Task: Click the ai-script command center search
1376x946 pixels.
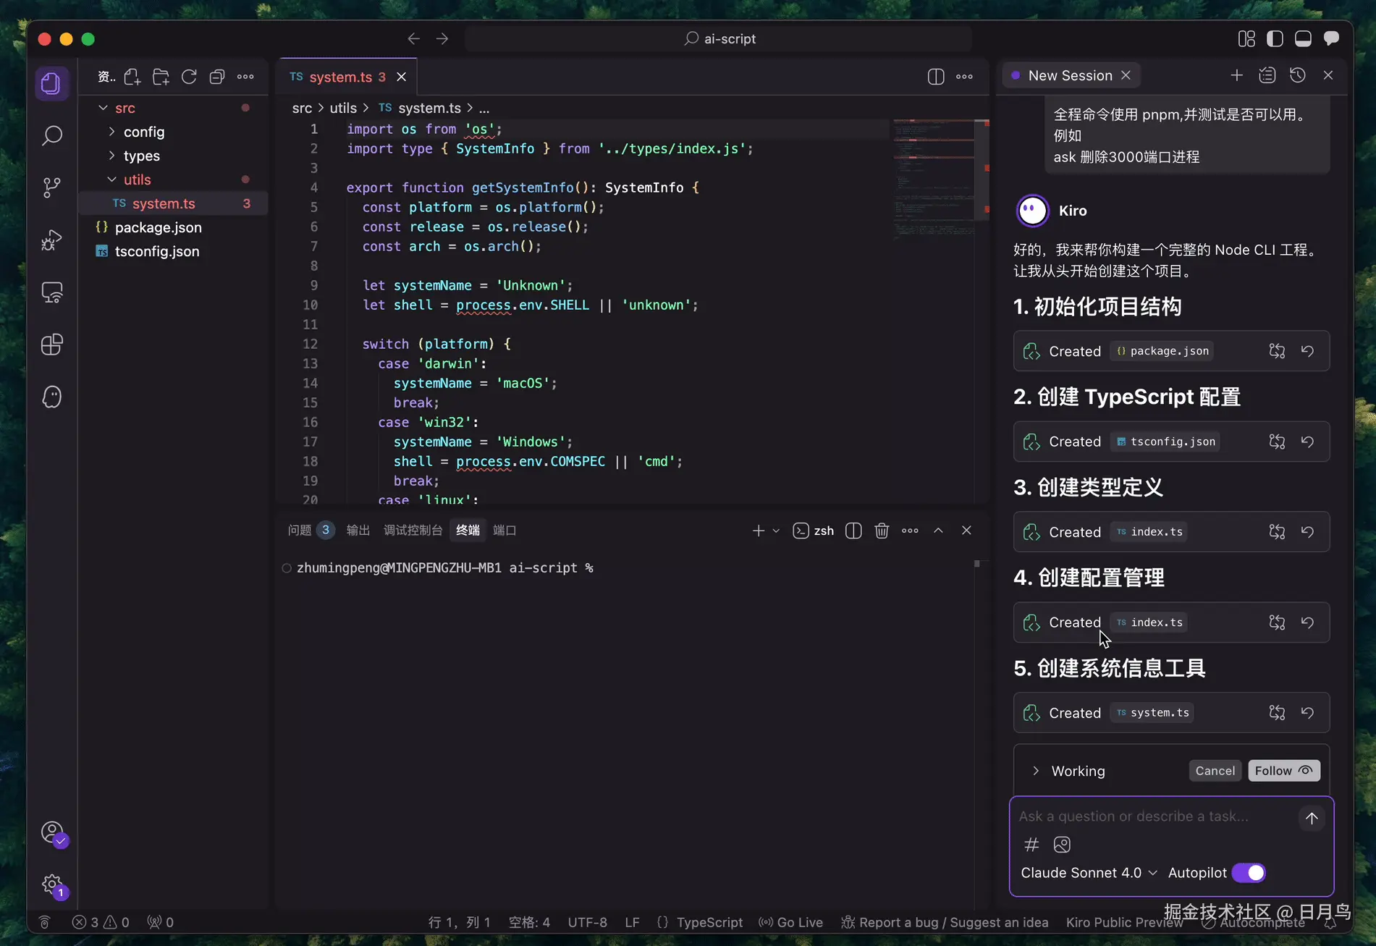Action: 719,38
